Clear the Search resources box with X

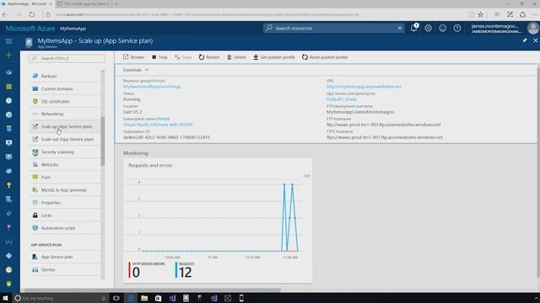(x=400, y=28)
